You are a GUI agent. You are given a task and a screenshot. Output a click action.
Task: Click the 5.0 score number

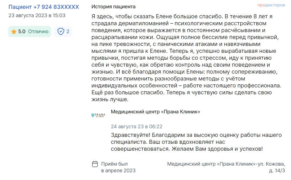[x=22, y=32]
